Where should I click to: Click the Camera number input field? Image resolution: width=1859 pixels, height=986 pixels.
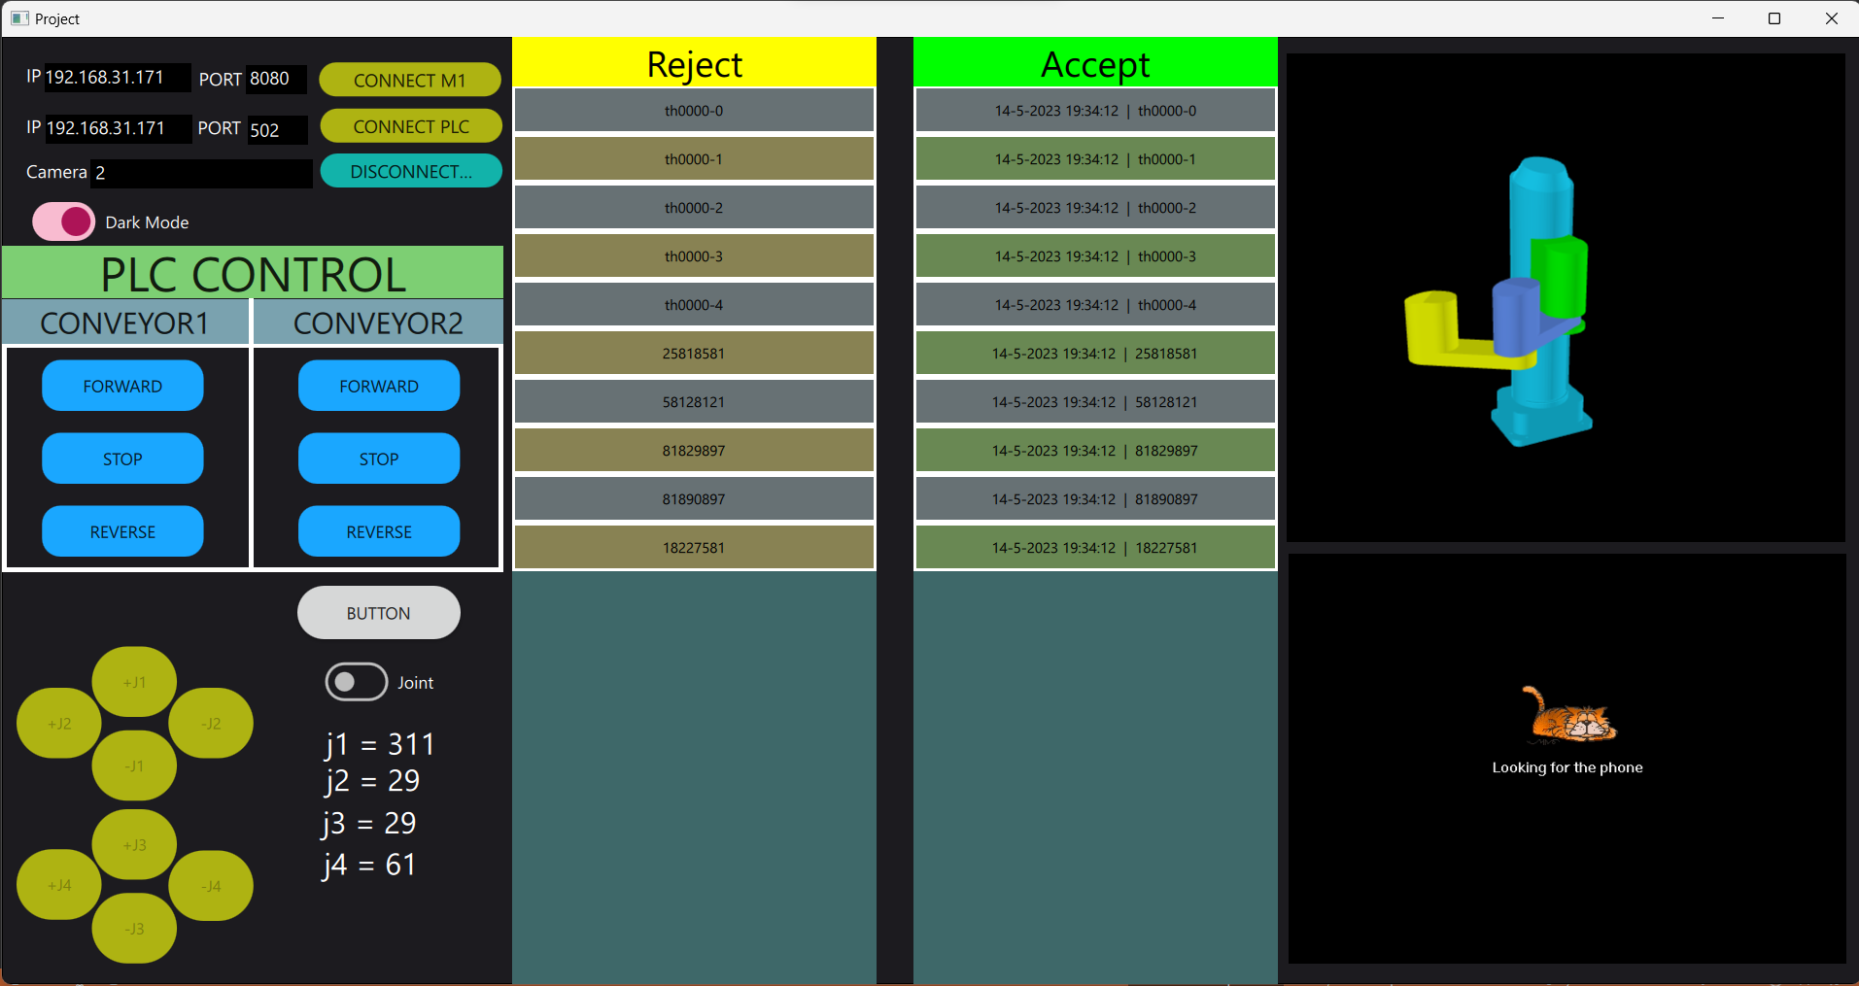point(200,172)
